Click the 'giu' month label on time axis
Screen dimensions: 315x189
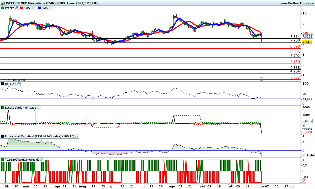(x=113, y=186)
